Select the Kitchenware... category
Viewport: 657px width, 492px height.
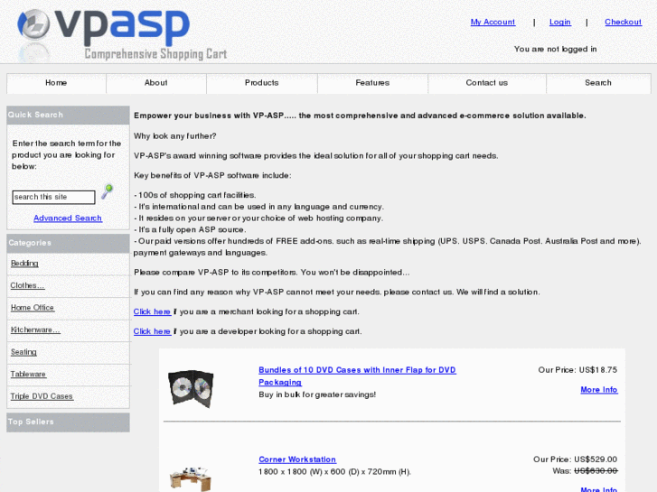click(35, 330)
